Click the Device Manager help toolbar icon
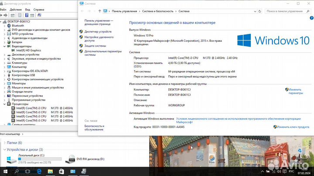Viewport: 314px width, 176px height. tap(27, 15)
